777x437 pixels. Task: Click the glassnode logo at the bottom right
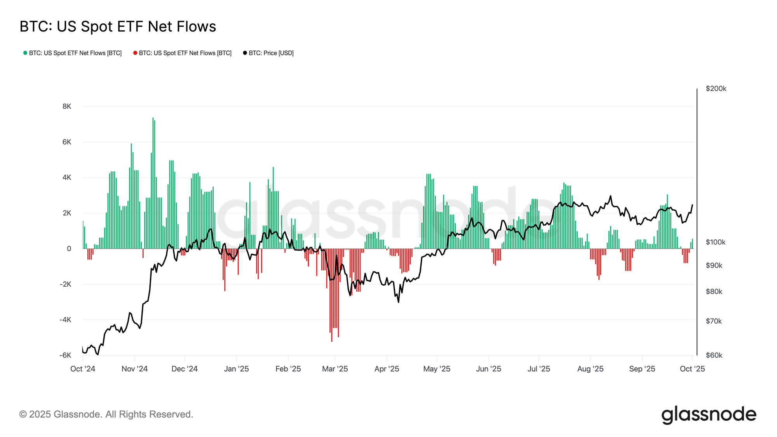pyautogui.click(x=709, y=414)
